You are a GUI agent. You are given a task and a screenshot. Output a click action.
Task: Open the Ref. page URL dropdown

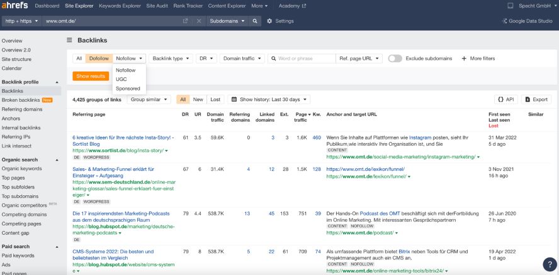(x=359, y=58)
